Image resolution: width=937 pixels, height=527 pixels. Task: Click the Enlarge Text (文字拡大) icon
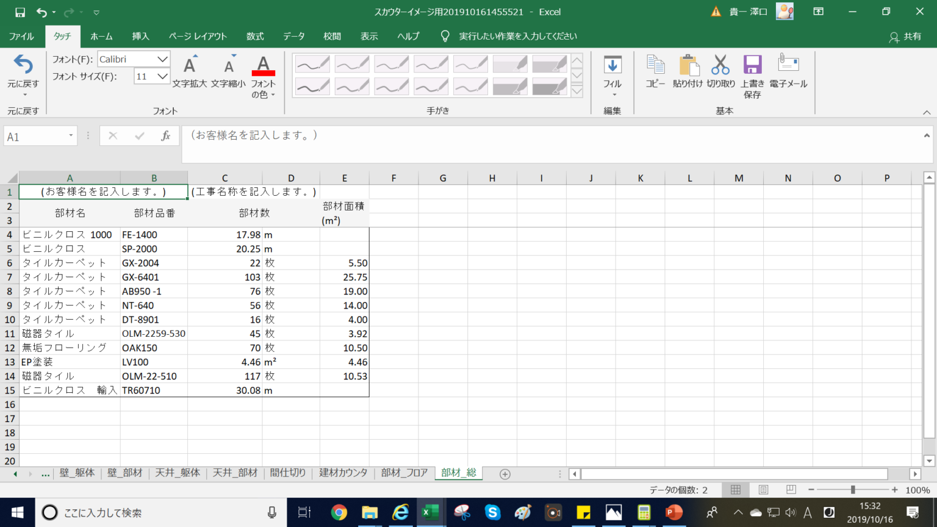tap(190, 66)
